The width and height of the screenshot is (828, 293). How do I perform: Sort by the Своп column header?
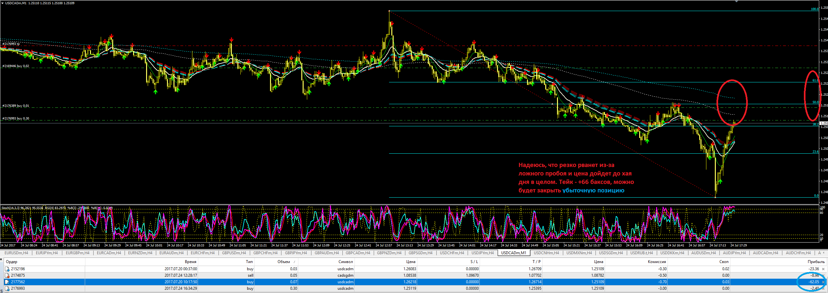[699, 262]
